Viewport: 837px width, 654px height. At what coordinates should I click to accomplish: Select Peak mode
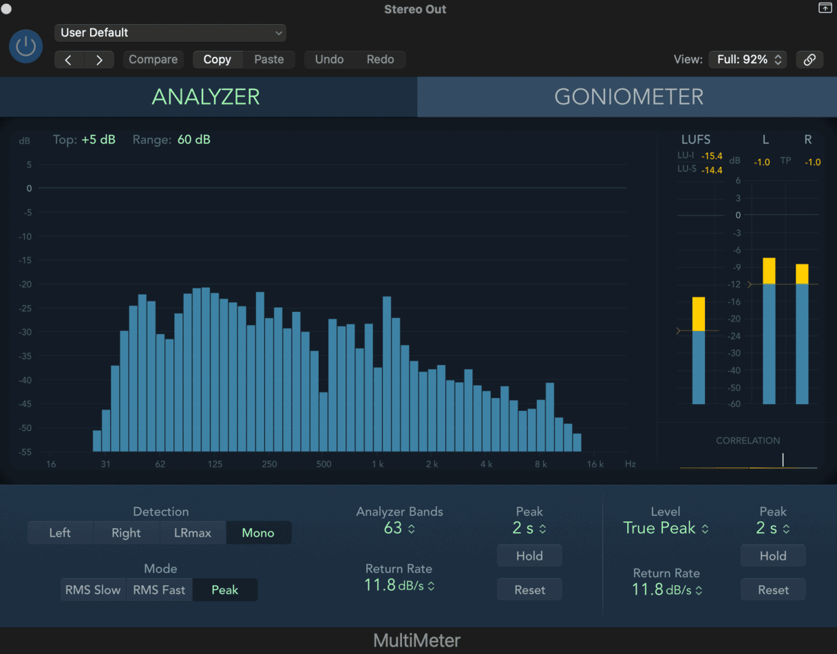[225, 590]
